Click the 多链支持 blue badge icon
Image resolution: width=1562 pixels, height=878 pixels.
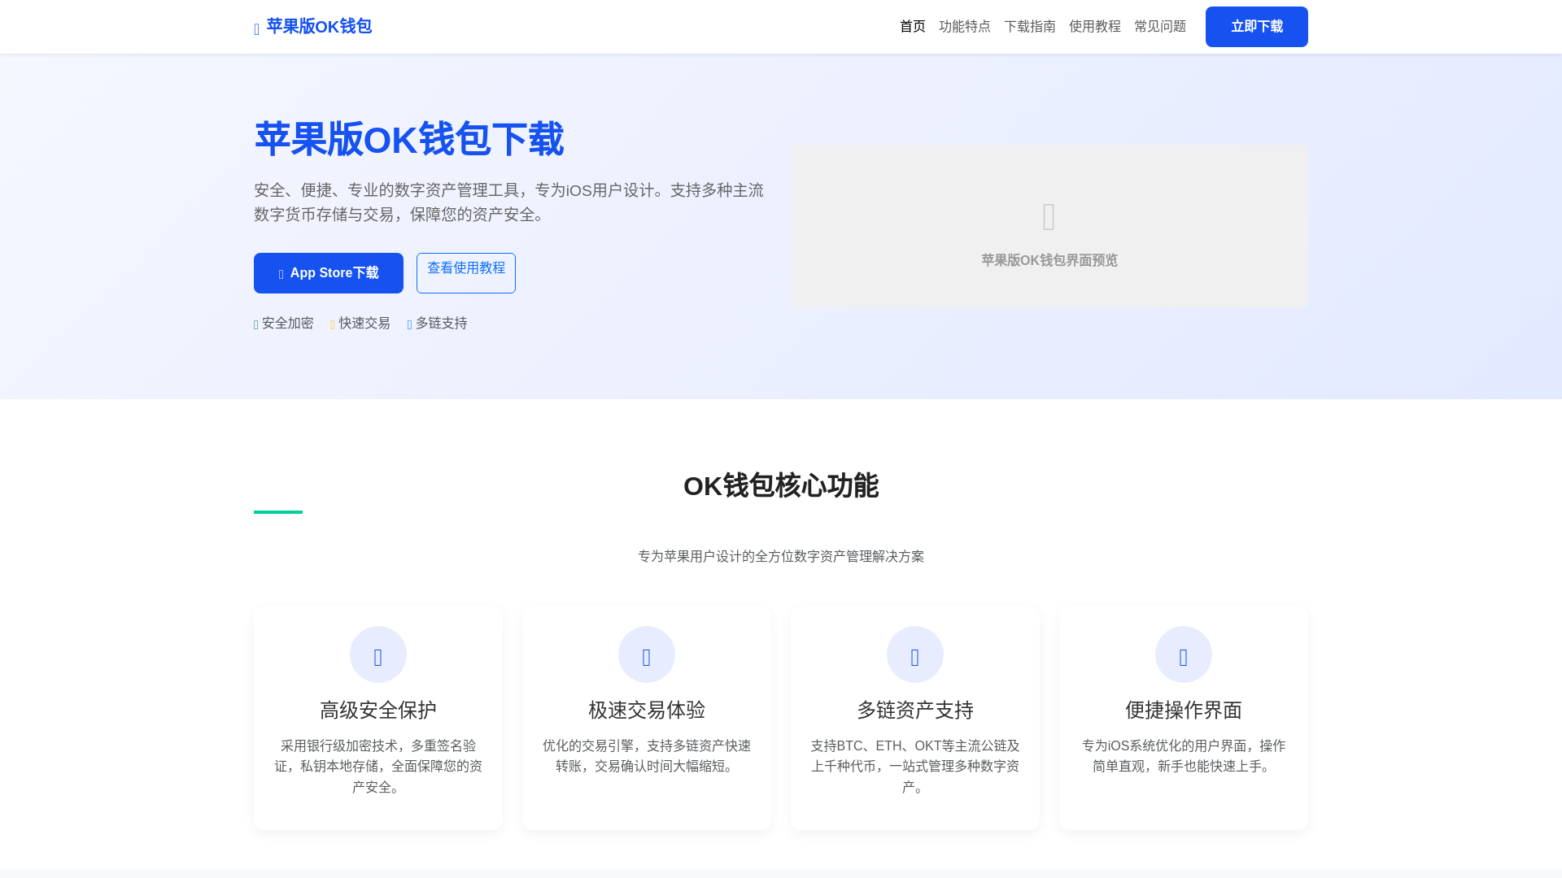click(410, 324)
